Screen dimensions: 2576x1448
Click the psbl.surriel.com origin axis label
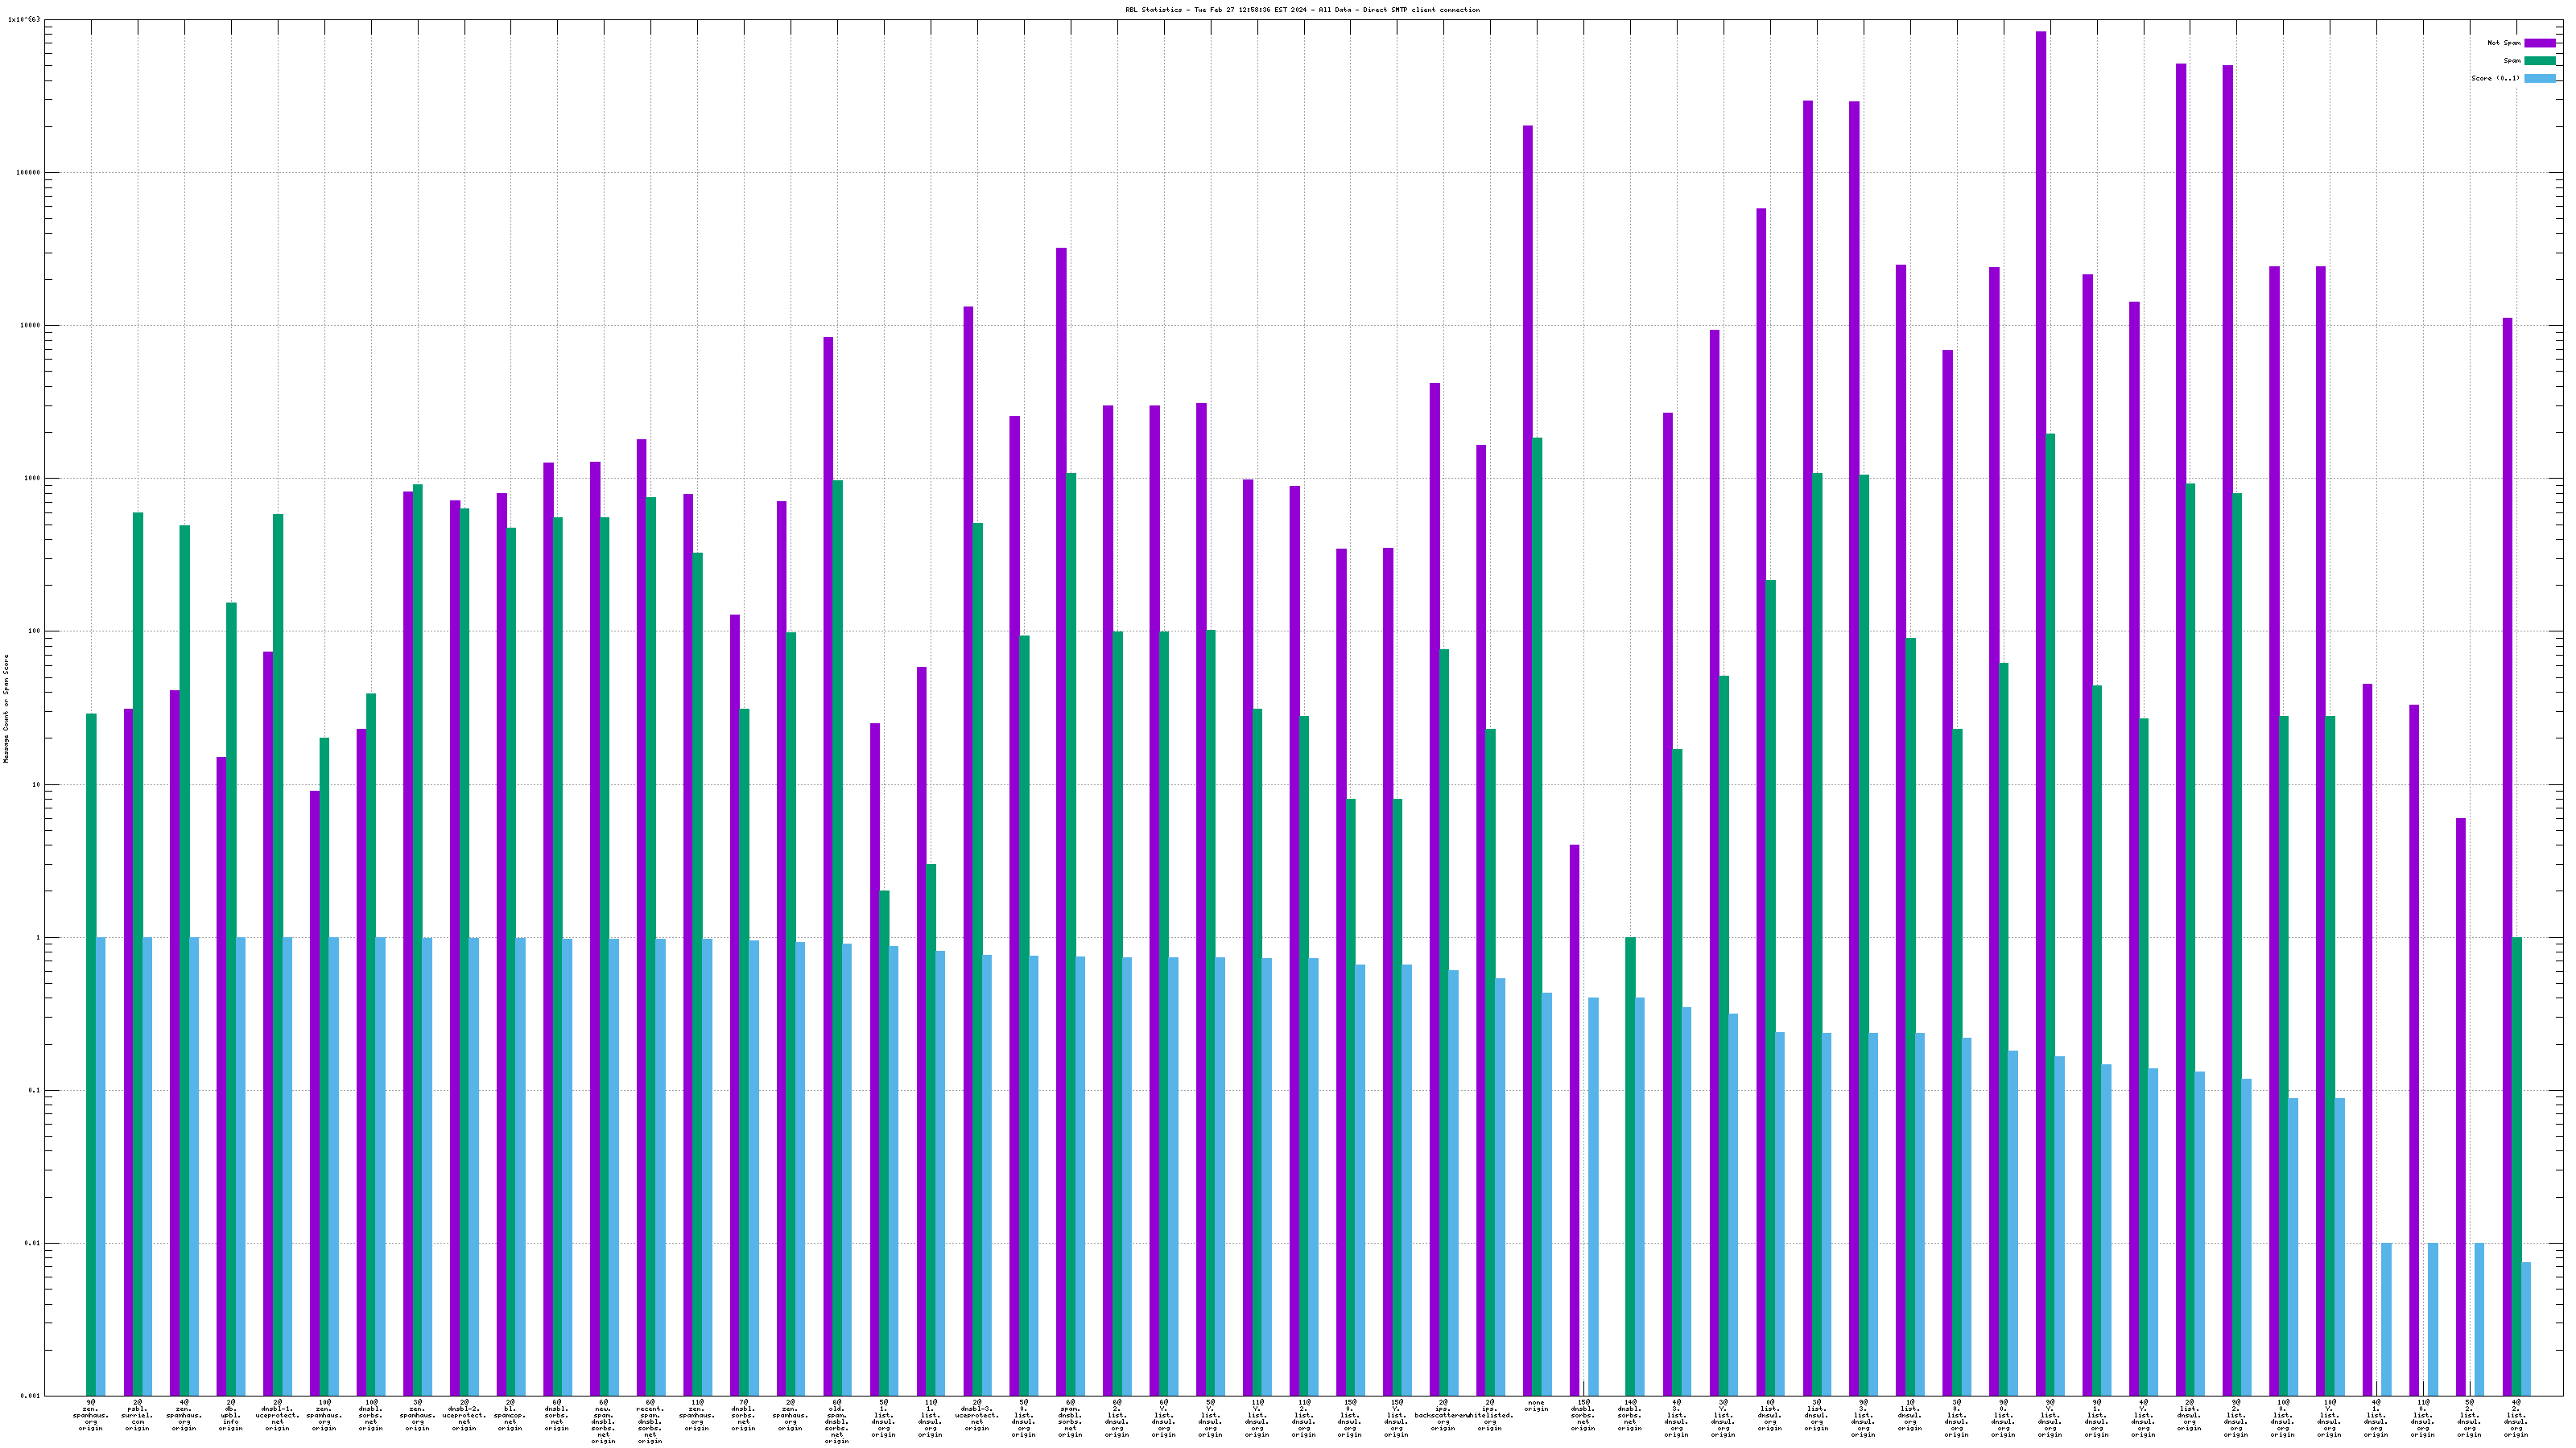pos(137,1415)
